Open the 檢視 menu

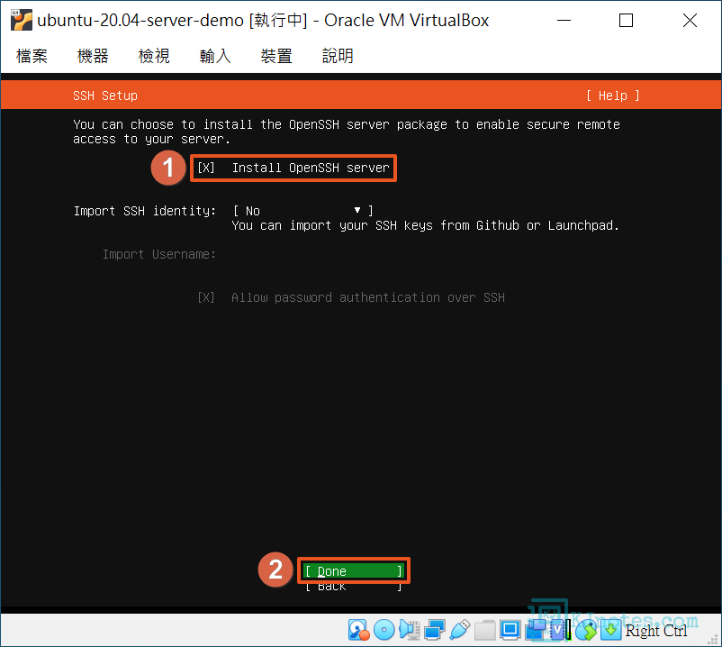pos(154,56)
